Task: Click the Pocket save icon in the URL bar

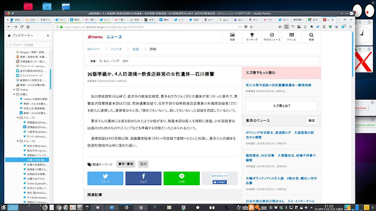Action: [x=246, y=27]
